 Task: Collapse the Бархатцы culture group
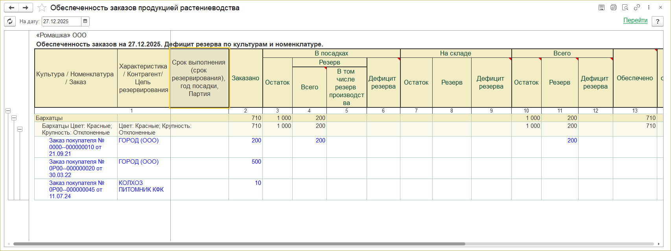click(x=14, y=118)
